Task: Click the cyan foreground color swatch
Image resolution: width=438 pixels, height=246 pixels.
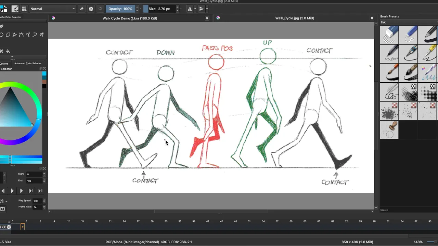Action: click(1, 7)
